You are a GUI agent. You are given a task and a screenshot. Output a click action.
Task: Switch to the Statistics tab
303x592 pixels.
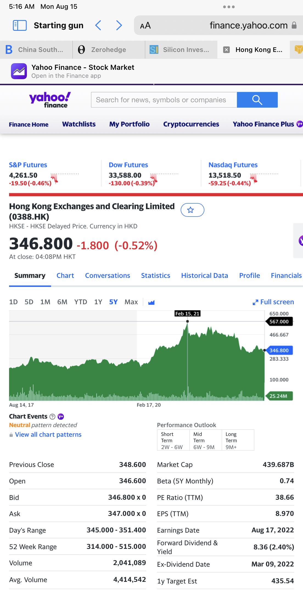pos(155,275)
